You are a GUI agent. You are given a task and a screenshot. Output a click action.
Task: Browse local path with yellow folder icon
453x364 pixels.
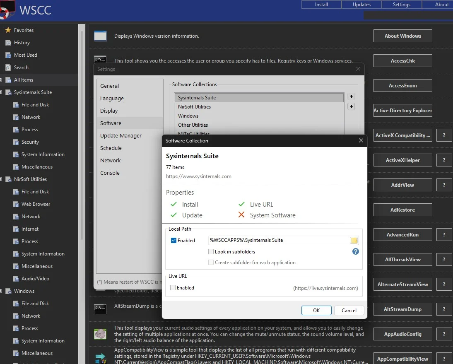(x=354, y=240)
